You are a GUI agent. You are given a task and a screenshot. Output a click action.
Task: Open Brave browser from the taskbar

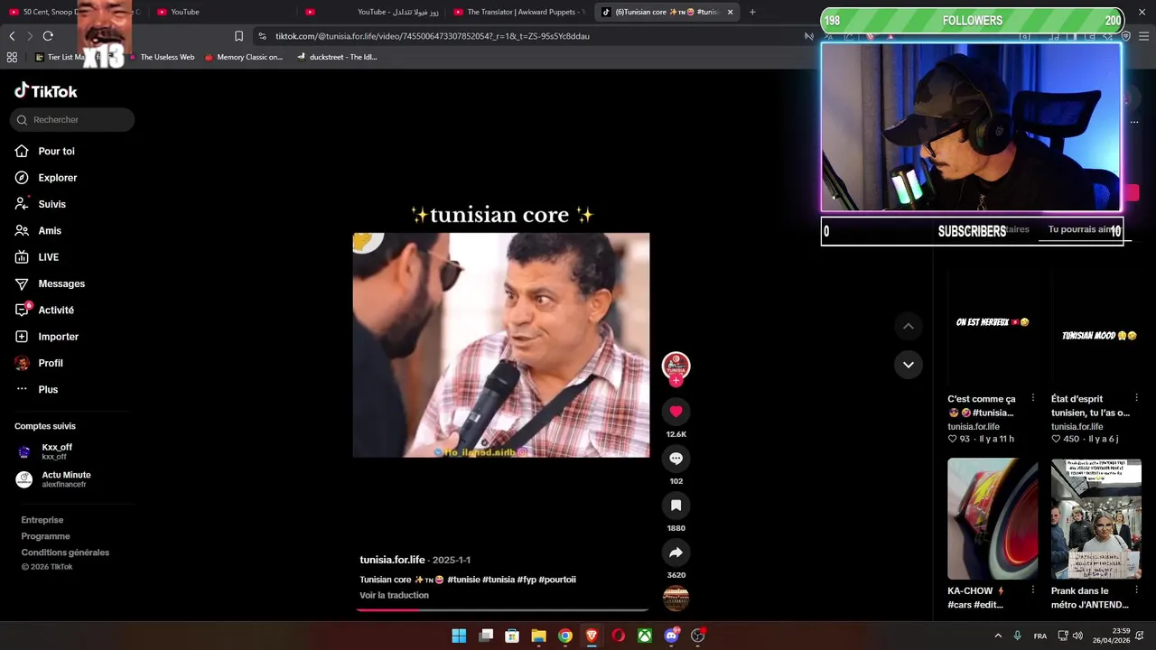[592, 636]
